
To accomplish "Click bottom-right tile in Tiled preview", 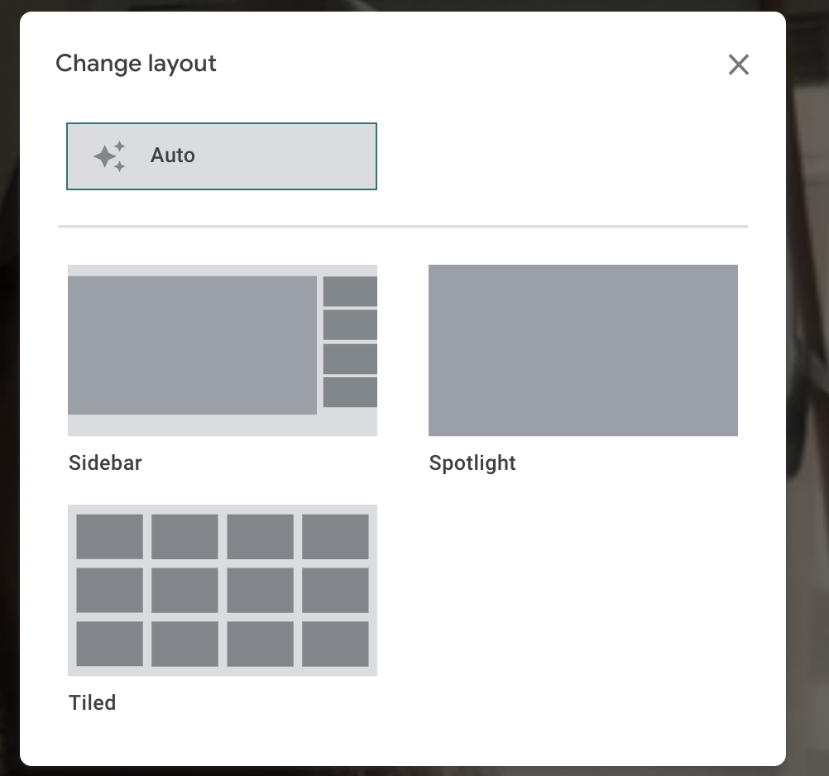I will (x=335, y=644).
